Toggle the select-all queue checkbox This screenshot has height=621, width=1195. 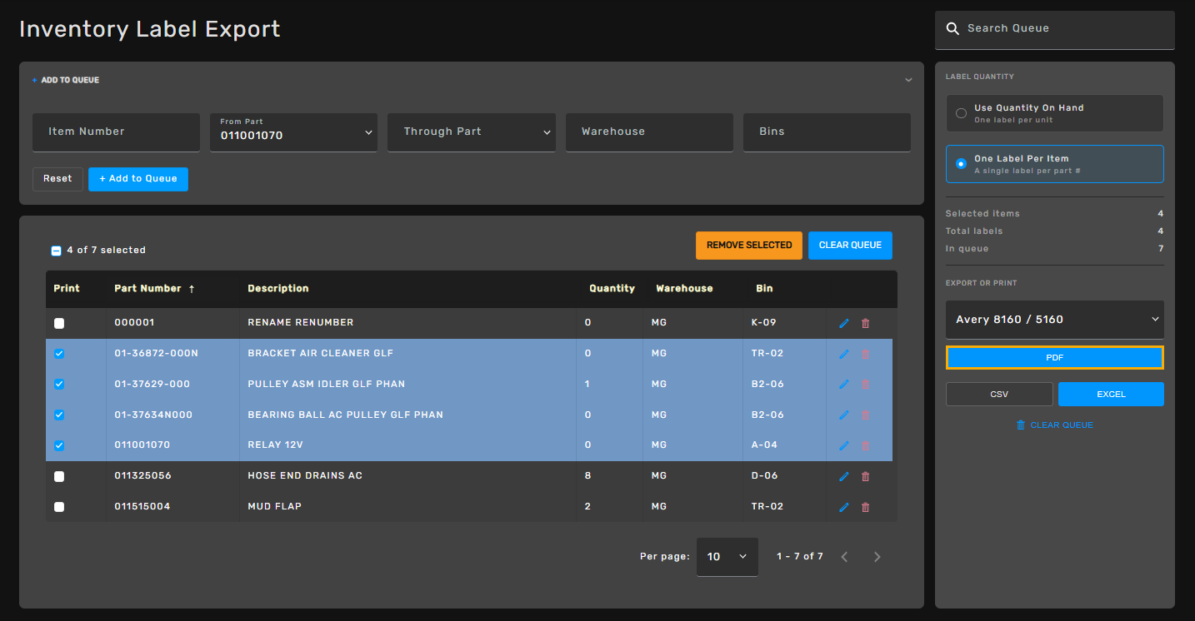click(x=56, y=251)
